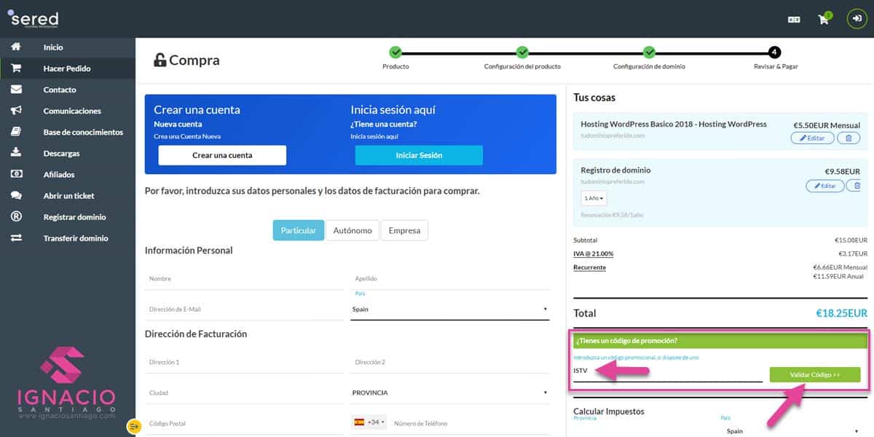Click the Subtotal value €15.08EUR
The height and width of the screenshot is (437, 874).
tap(851, 240)
